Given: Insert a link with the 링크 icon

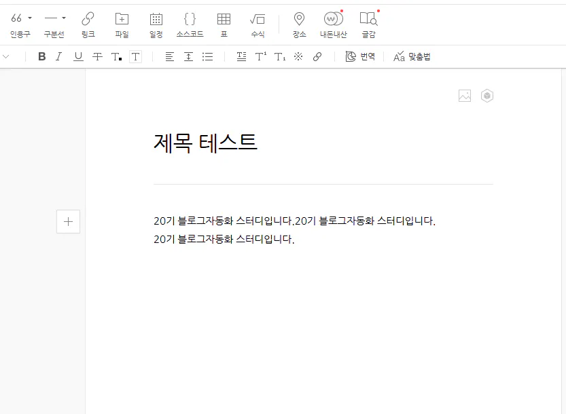Looking at the screenshot, I should point(88,24).
